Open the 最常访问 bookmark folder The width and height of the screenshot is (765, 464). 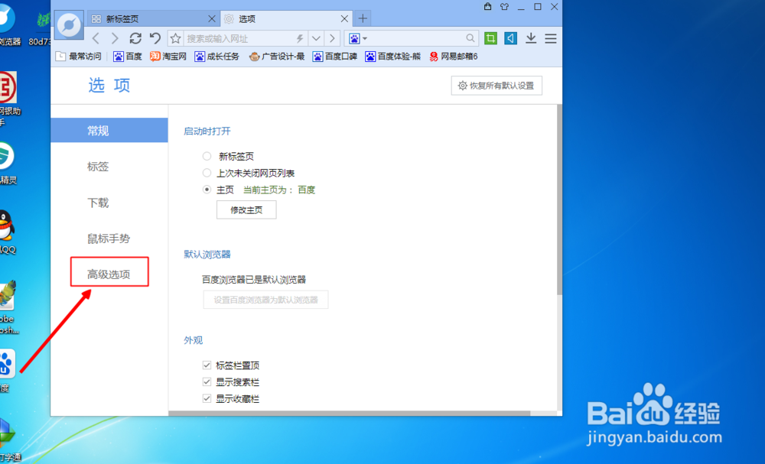point(78,57)
